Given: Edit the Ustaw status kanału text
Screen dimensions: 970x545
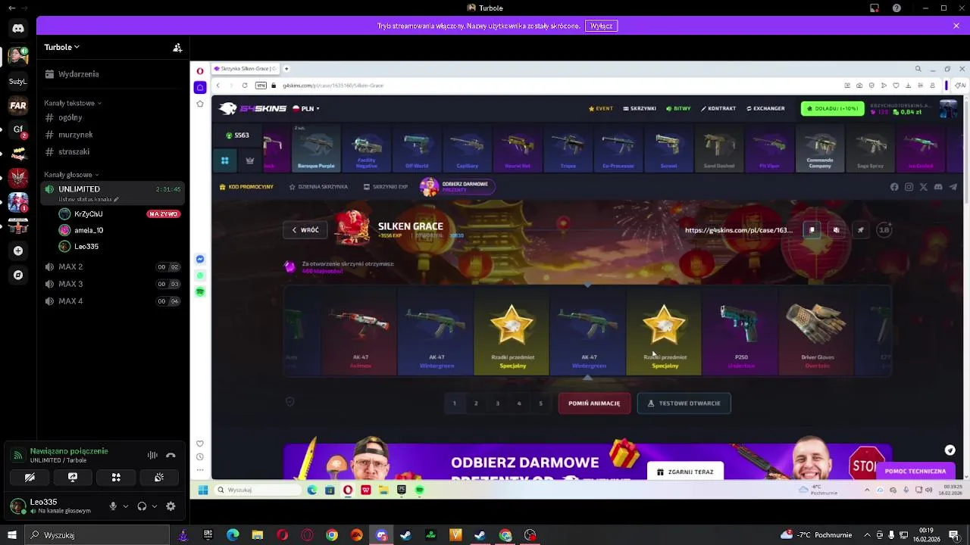Looking at the screenshot, I should 87,199.
